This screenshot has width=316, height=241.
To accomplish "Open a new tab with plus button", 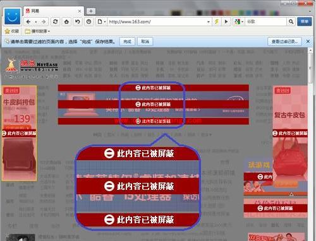I will pyautogui.click(x=90, y=11).
